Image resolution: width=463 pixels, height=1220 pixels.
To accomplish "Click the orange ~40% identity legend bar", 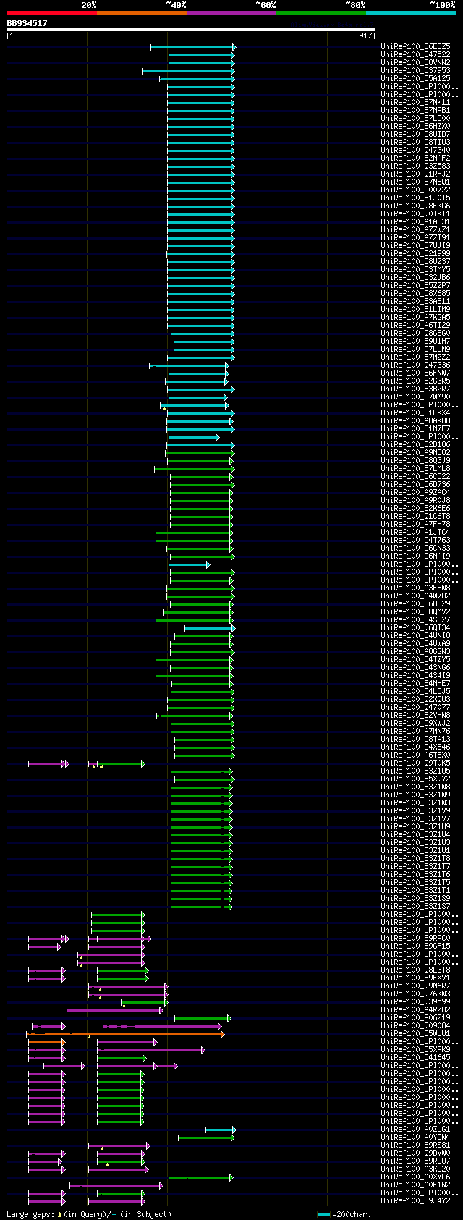I will pyautogui.click(x=141, y=13).
